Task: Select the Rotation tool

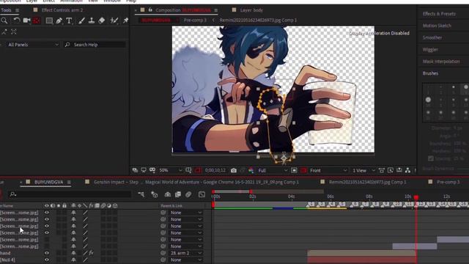Action: pyautogui.click(x=16, y=21)
